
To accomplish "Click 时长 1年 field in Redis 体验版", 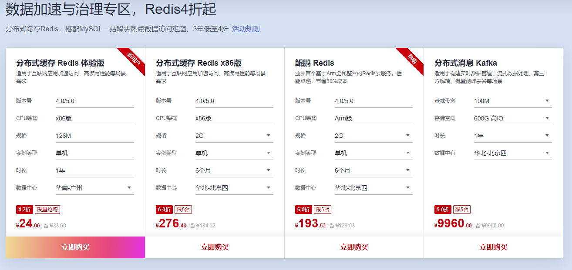I will 95,170.
